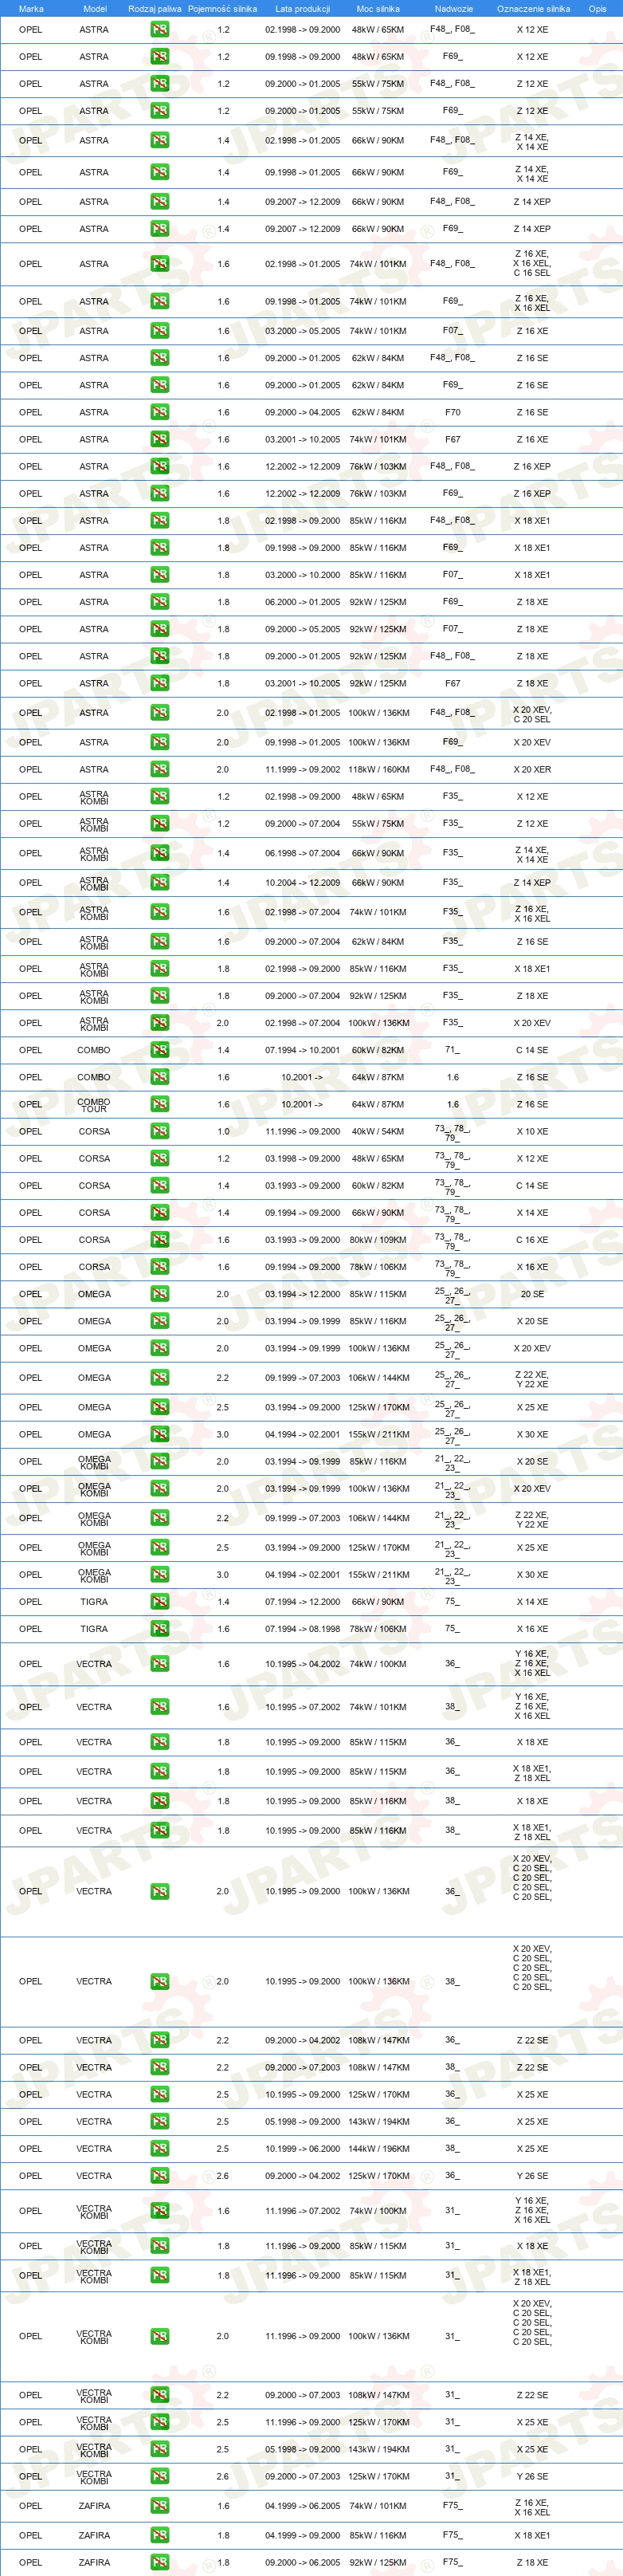623x2576 pixels.
Task: Click the fuel icon in the VECTRA KOMBI 2.6 row
Action: pyautogui.click(x=160, y=2476)
